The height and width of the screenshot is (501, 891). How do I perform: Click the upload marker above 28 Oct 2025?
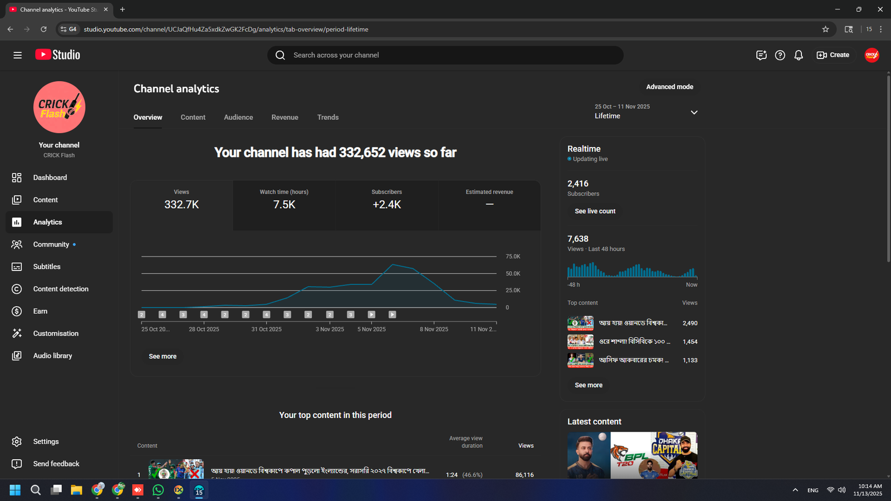click(204, 315)
